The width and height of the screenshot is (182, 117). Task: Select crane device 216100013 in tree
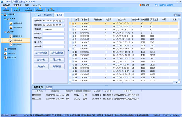[17, 36]
